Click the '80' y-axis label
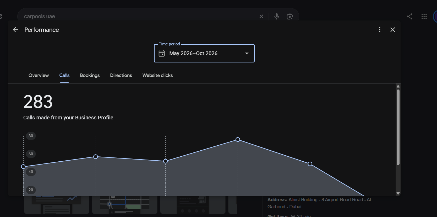Screen dimensions: 437x217 31,136
